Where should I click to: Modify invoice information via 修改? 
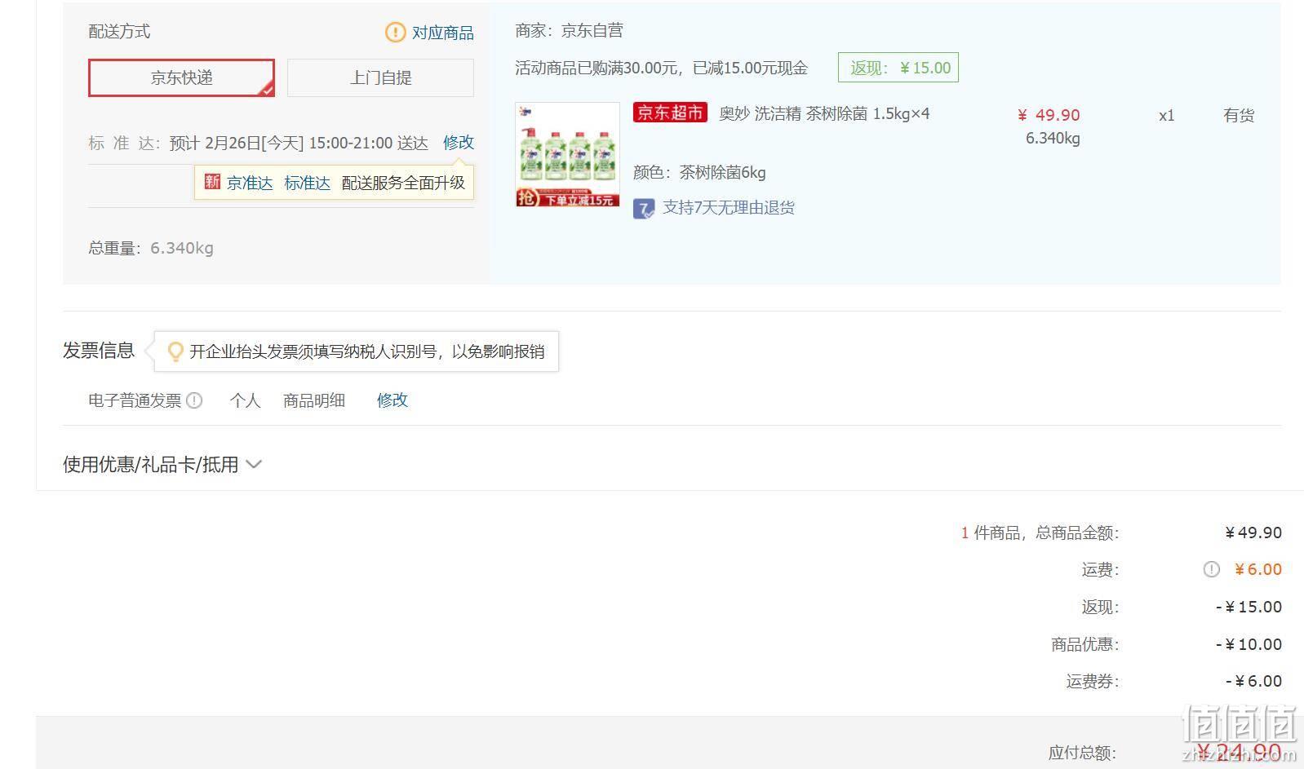(393, 400)
